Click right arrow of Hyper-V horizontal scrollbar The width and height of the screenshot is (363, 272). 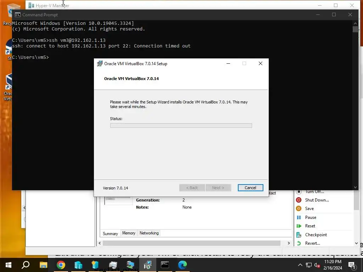point(289,243)
